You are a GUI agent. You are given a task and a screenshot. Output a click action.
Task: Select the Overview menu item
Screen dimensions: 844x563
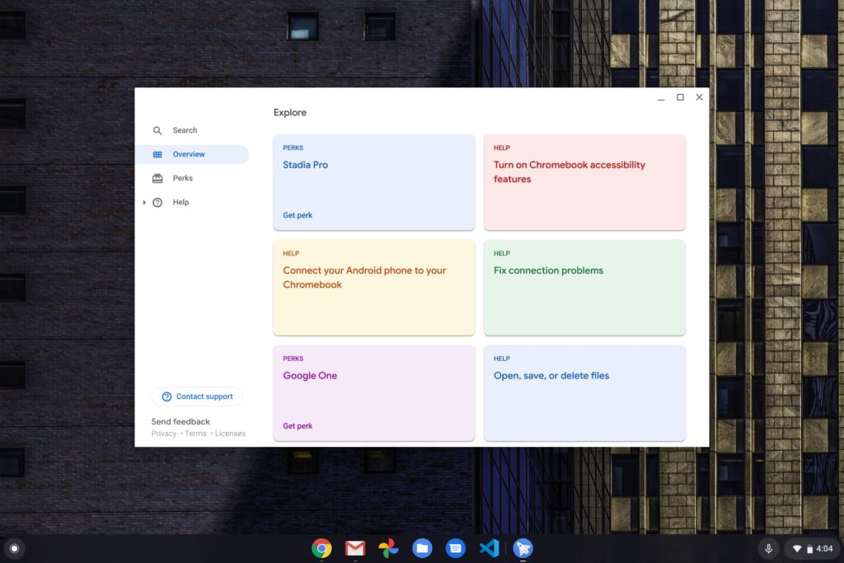click(x=192, y=154)
